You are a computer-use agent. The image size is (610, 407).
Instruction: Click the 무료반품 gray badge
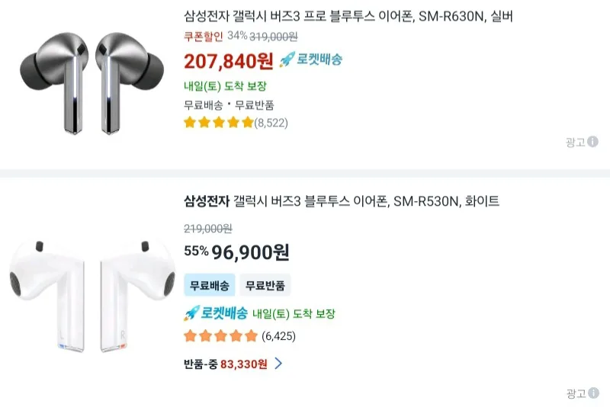[265, 285]
